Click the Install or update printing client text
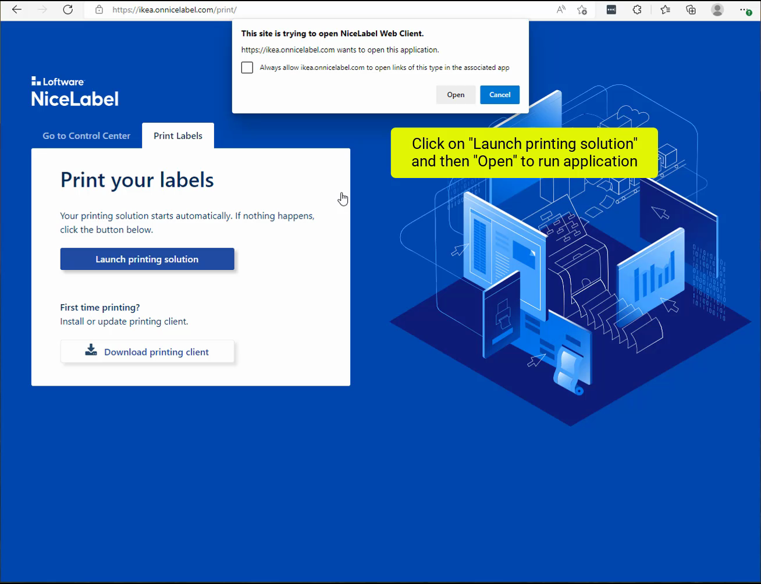The width and height of the screenshot is (761, 584). pos(125,321)
